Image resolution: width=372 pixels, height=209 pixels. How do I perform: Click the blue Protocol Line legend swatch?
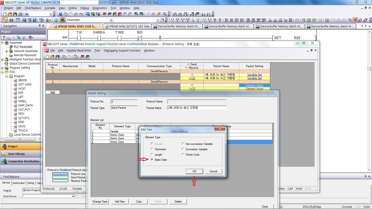(x=60, y=174)
